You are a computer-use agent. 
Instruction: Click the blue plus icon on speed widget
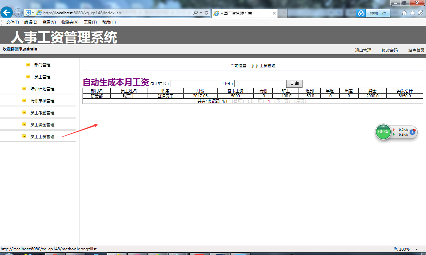pos(412,132)
